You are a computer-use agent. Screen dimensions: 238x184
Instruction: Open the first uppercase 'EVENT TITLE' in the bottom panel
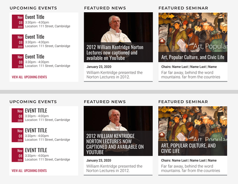click(36, 111)
